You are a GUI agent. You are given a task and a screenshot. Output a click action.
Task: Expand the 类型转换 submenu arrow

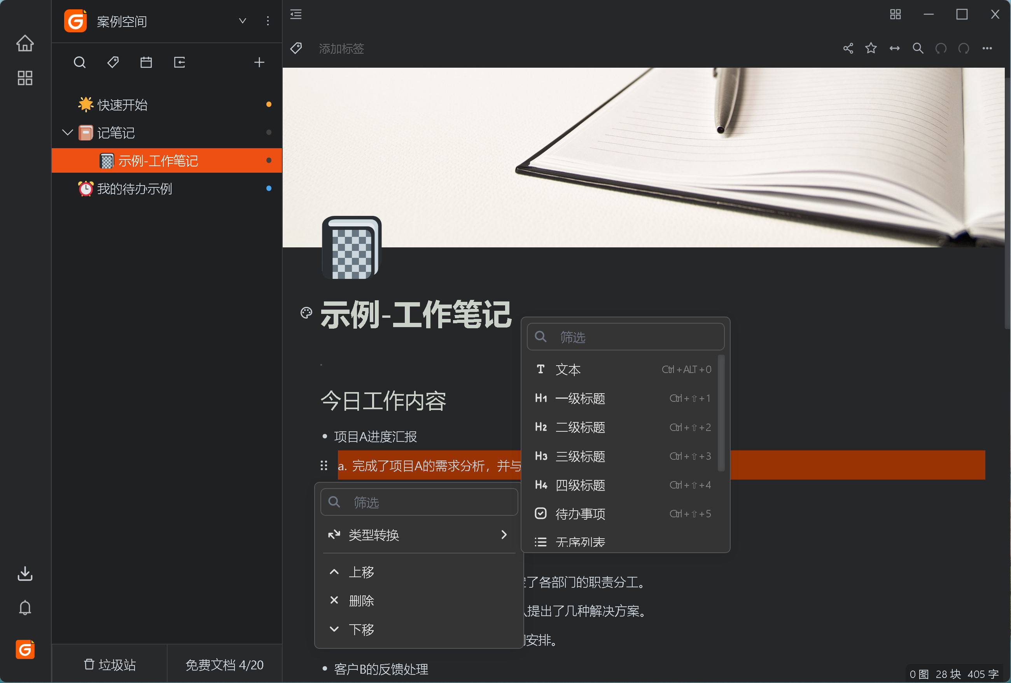(x=504, y=535)
